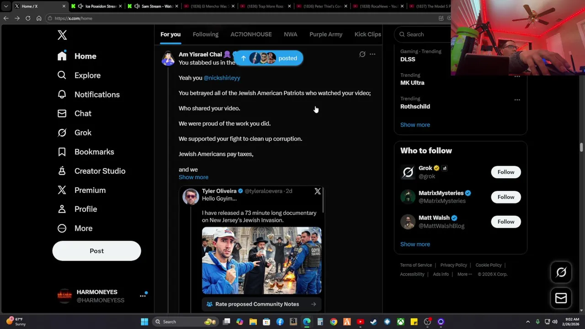Image resolution: width=585 pixels, height=329 pixels.
Task: Open the More menu in the sidebar
Action: click(x=75, y=228)
